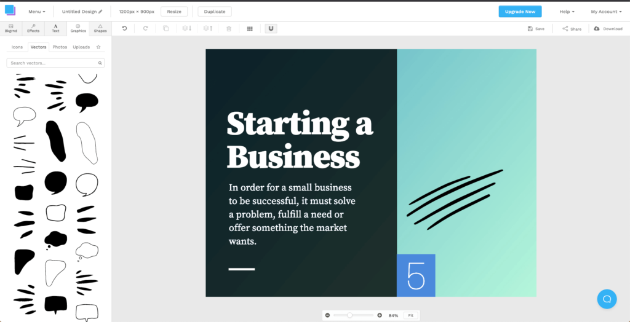Open the Menu dropdown

(x=36, y=12)
